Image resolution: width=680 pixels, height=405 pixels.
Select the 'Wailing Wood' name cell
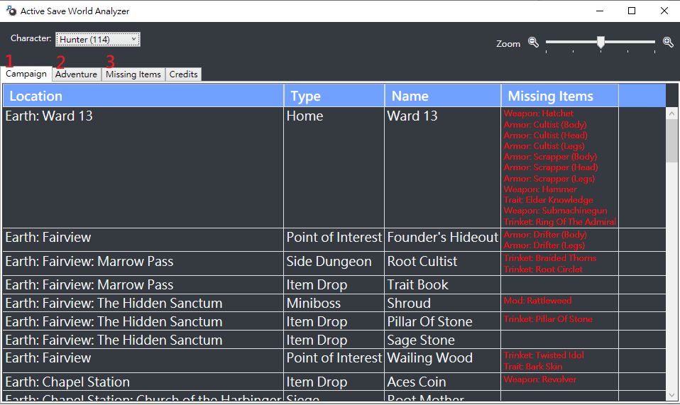(x=443, y=360)
